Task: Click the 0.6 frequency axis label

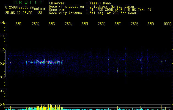Action: tap(2, 105)
